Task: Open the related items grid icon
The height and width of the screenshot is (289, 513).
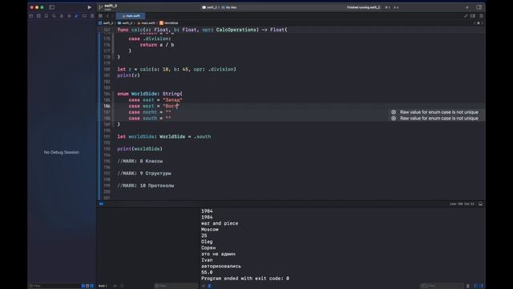Action: click(x=101, y=16)
